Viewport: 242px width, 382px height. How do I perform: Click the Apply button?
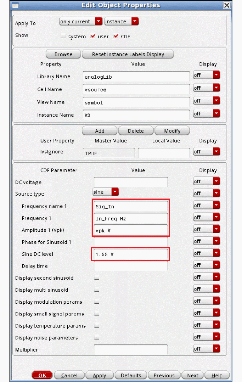pos(100,375)
